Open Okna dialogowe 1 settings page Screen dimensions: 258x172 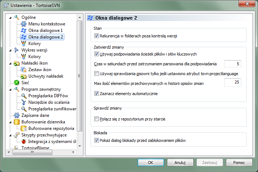pos(45,30)
